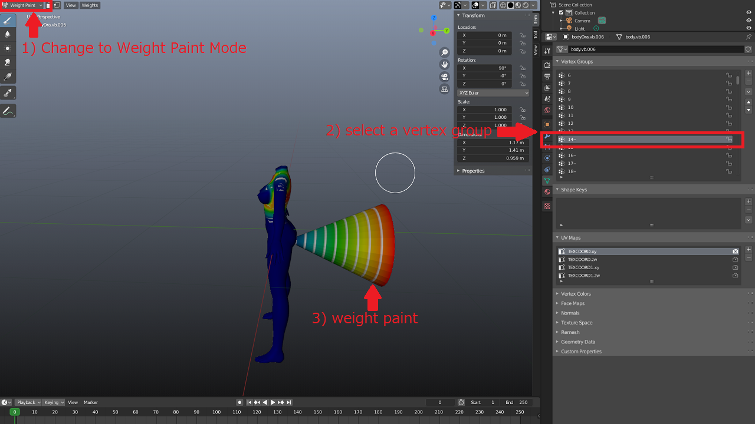Open the View menu in viewport header
The height and width of the screenshot is (424, 755).
pos(71,5)
